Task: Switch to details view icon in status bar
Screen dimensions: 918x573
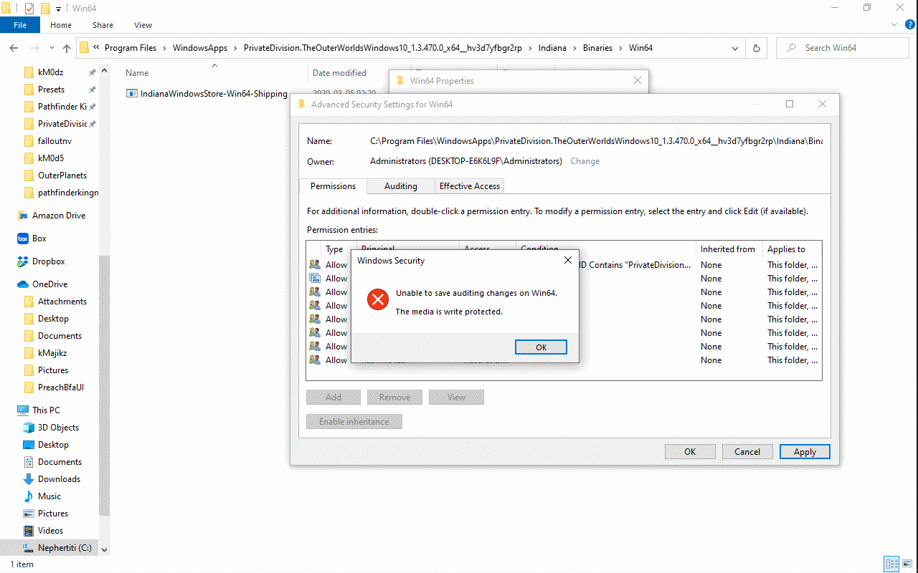Action: coord(891,564)
